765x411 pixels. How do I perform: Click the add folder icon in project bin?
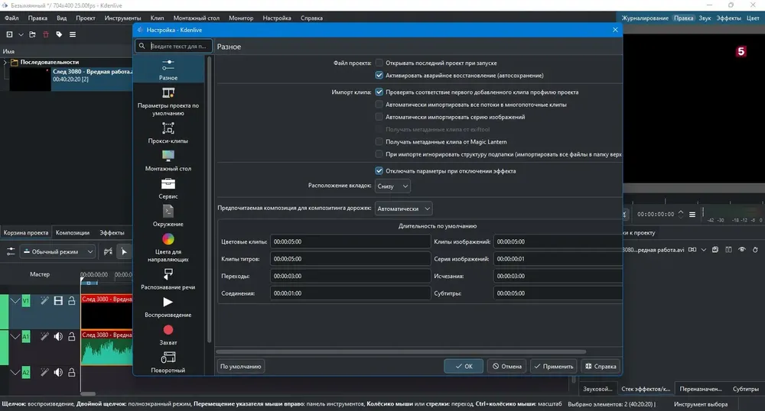coord(32,34)
